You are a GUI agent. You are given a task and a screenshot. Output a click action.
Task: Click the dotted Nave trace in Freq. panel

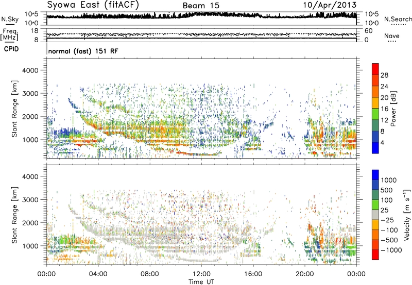pos(201,34)
